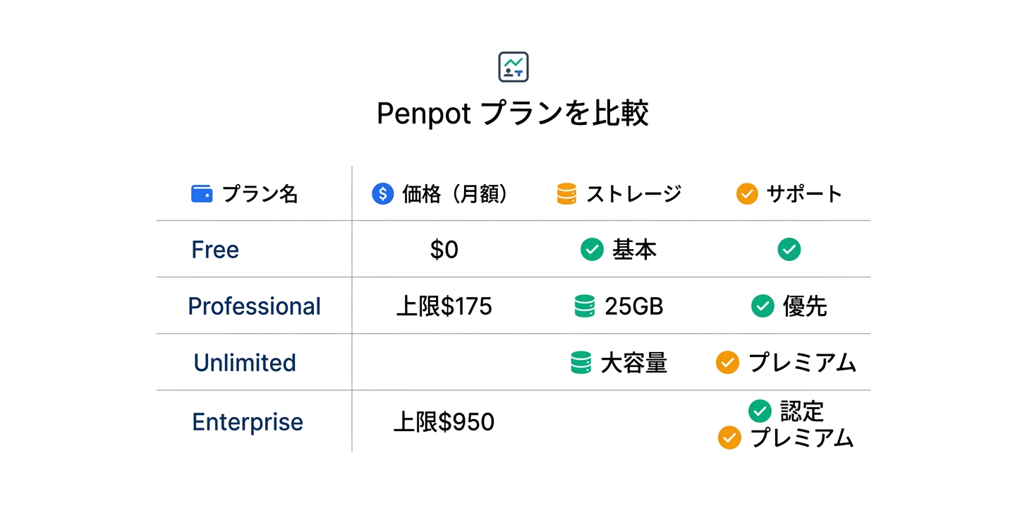Click the 上限$950 price cell
This screenshot has height=508, width=1027.
click(x=444, y=422)
